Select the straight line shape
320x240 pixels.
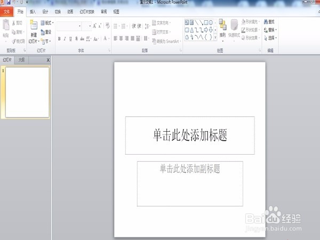pyautogui.click(x=196, y=22)
